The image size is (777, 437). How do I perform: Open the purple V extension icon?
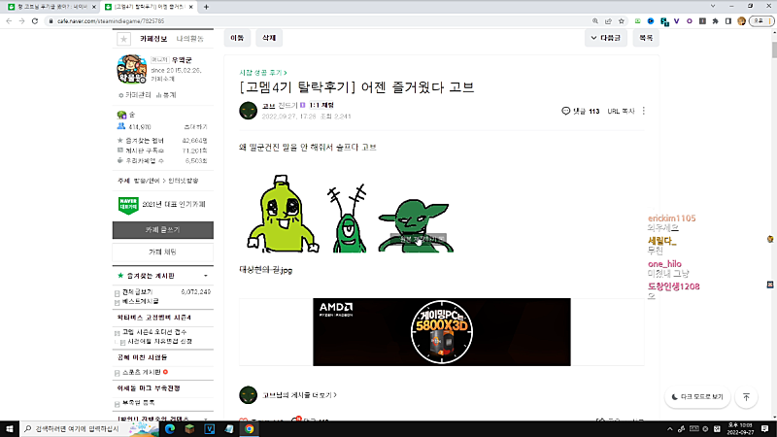click(676, 21)
